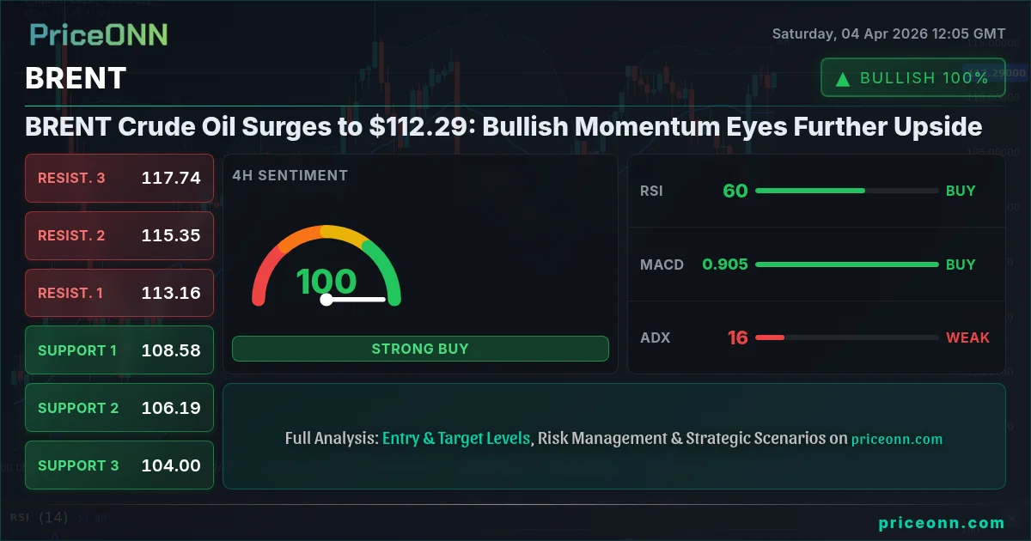
Task: Select the RESIST. 1 level 113.16
Action: (x=119, y=293)
